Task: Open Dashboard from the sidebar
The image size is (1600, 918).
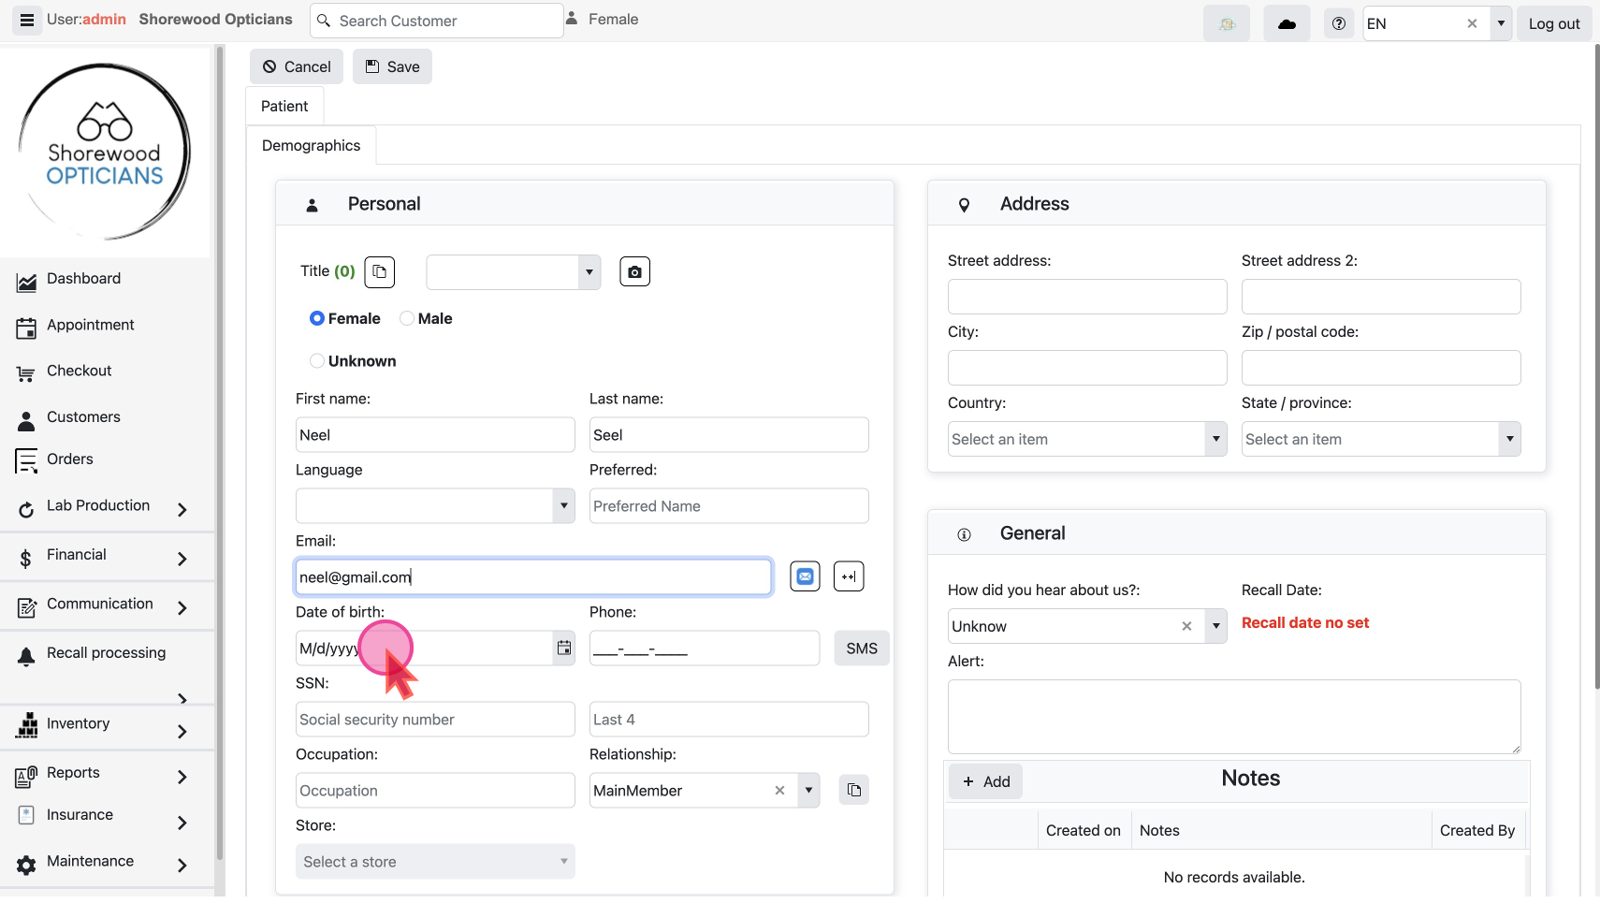Action: pos(83,279)
